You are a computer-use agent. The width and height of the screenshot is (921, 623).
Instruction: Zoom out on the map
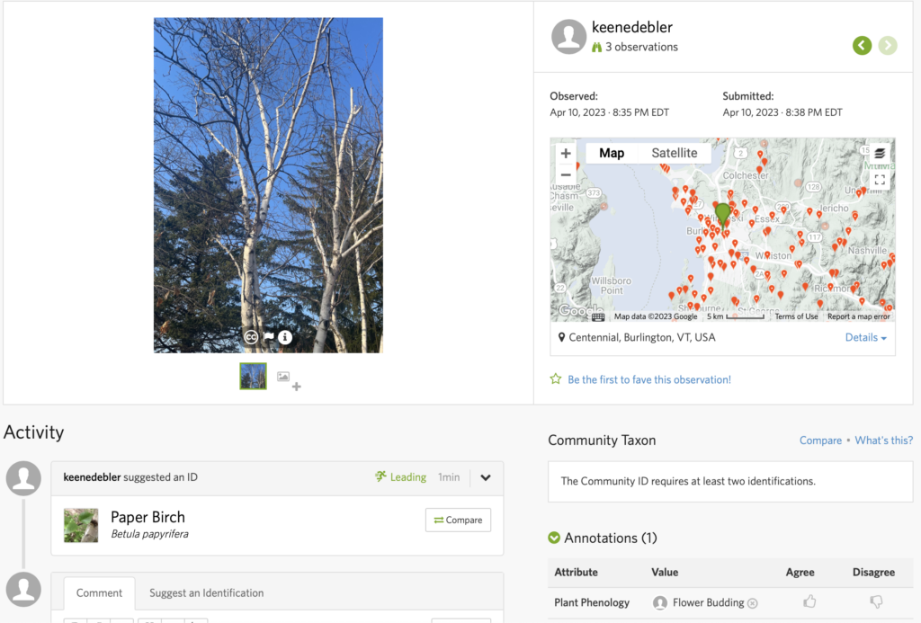click(566, 174)
